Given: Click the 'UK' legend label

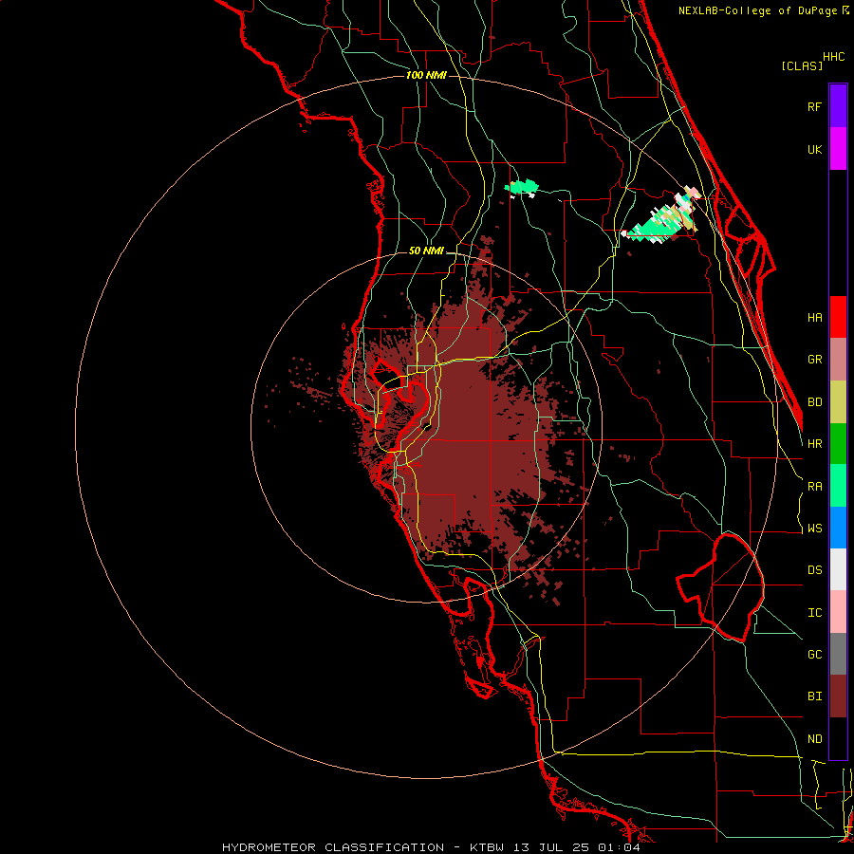Looking at the screenshot, I should (814, 149).
